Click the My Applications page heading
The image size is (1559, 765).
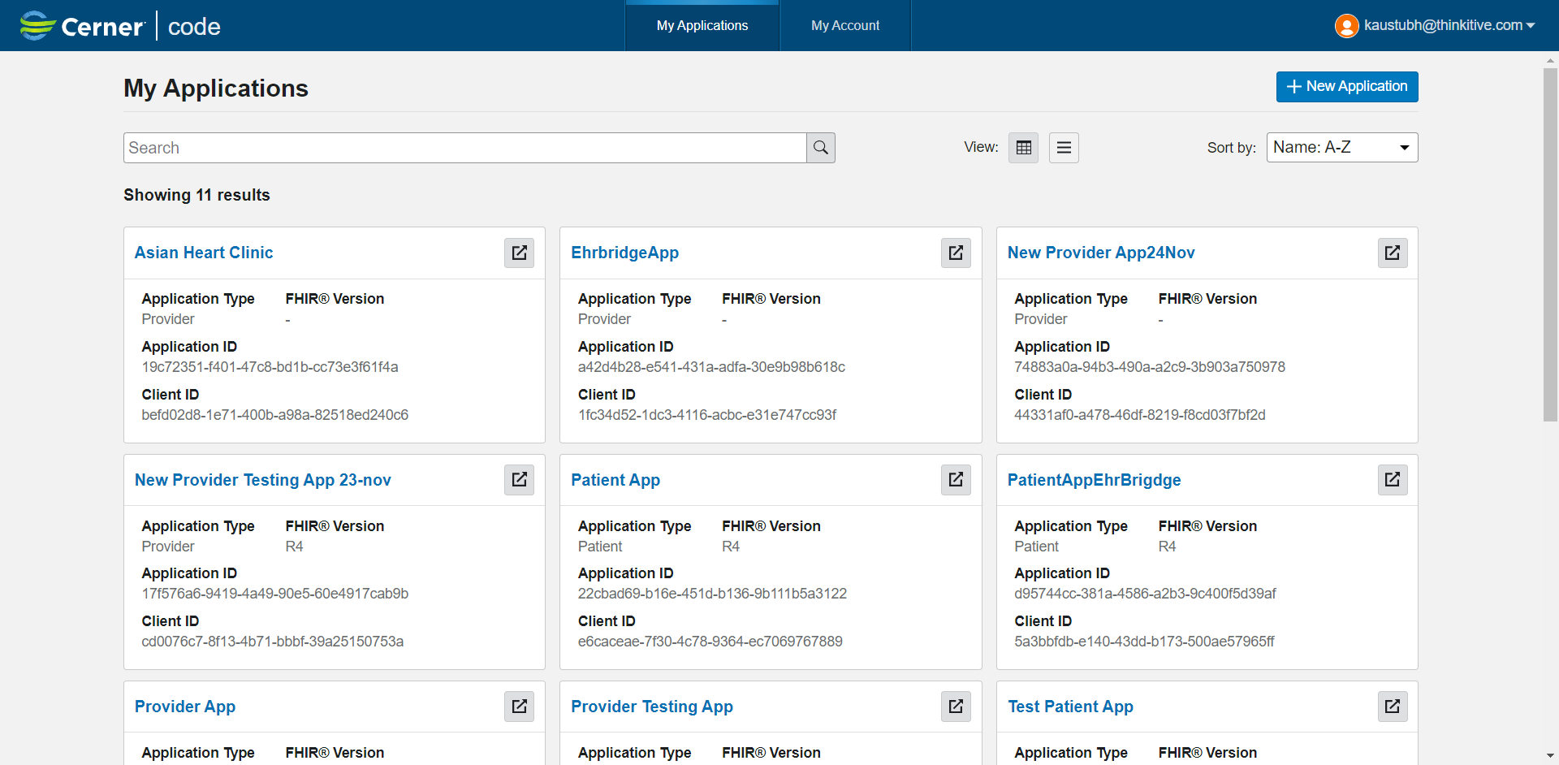coord(216,88)
